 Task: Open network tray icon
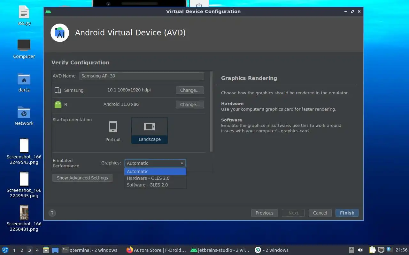(381, 250)
